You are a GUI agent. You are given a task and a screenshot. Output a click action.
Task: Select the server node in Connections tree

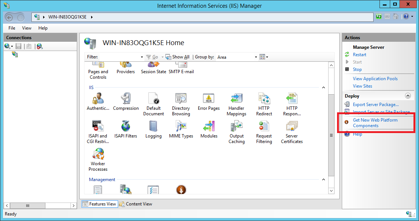point(15,54)
